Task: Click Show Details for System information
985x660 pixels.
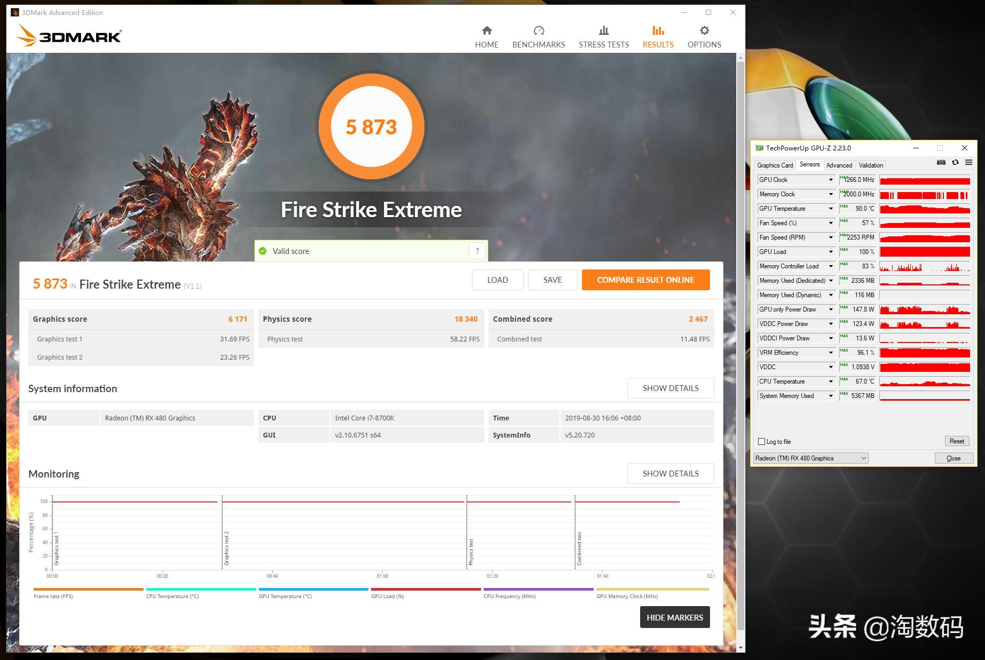Action: tap(670, 388)
